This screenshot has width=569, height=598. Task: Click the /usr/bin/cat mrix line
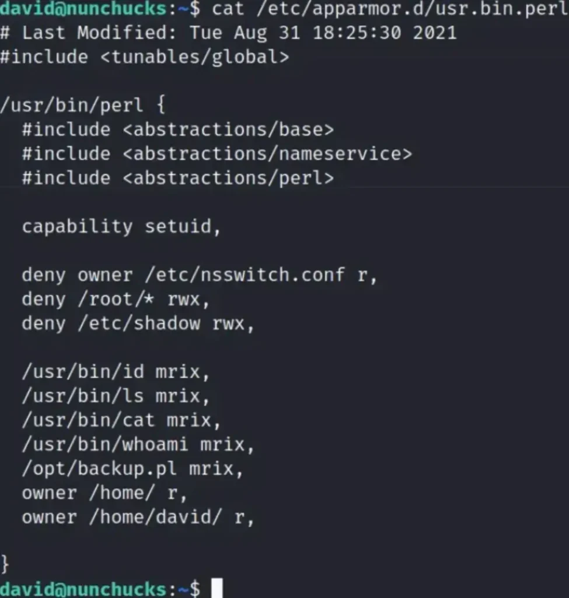coord(121,420)
